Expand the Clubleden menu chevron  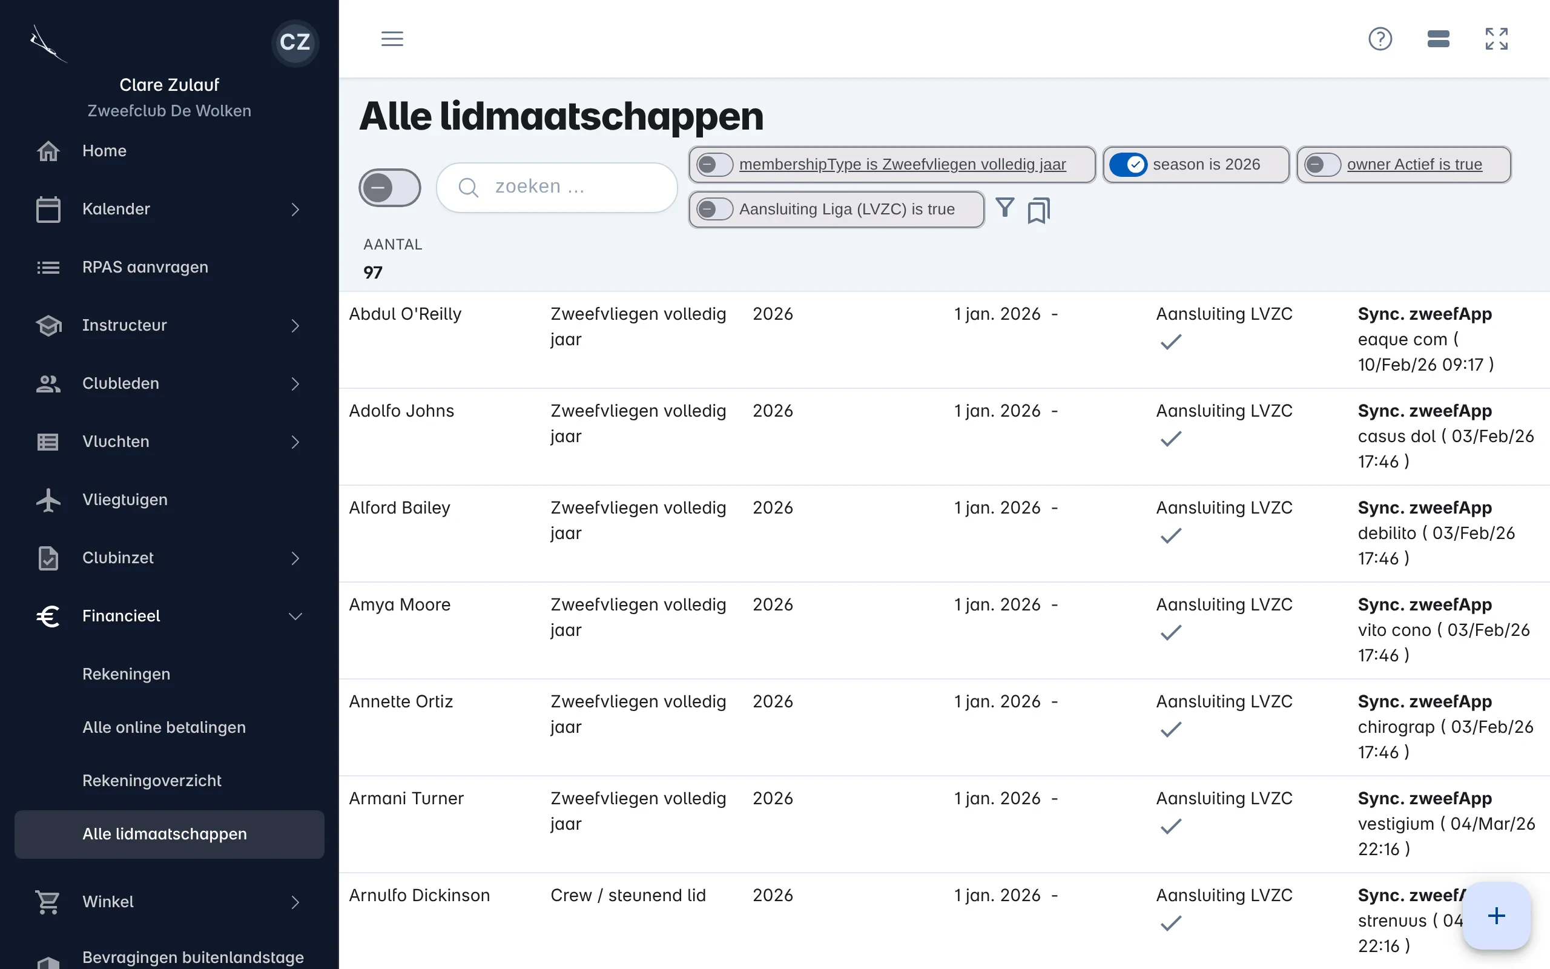tap(295, 384)
